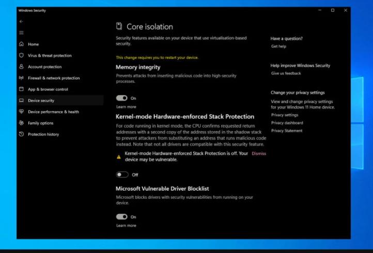Minimize the Windows Security window
Screen dimensions: 373x253
click(320, 10)
